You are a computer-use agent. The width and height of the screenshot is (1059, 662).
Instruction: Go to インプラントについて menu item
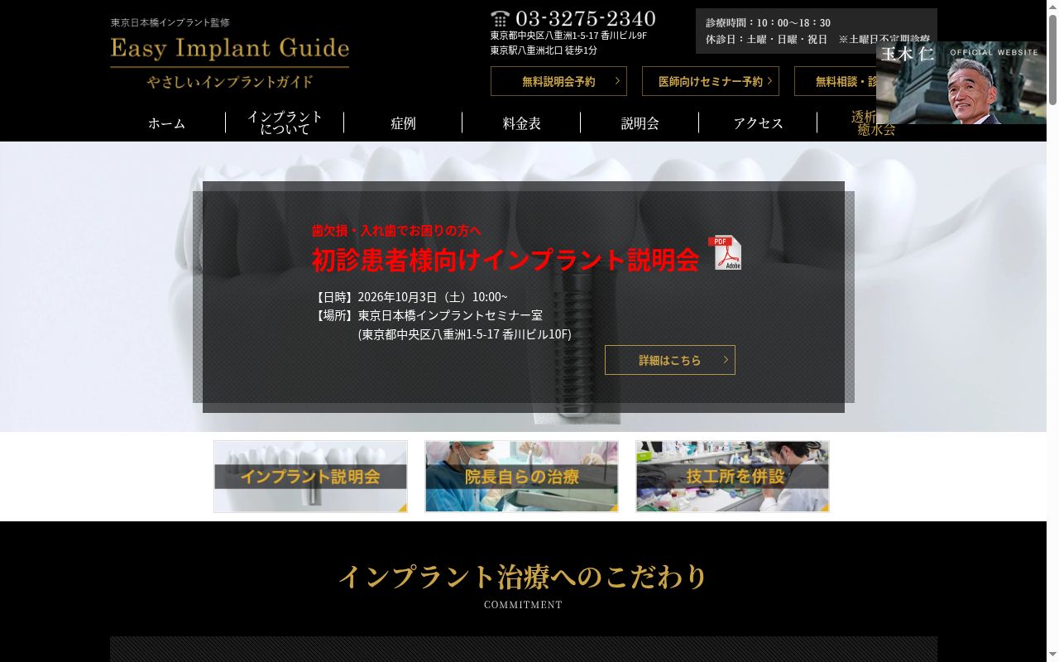click(x=285, y=123)
